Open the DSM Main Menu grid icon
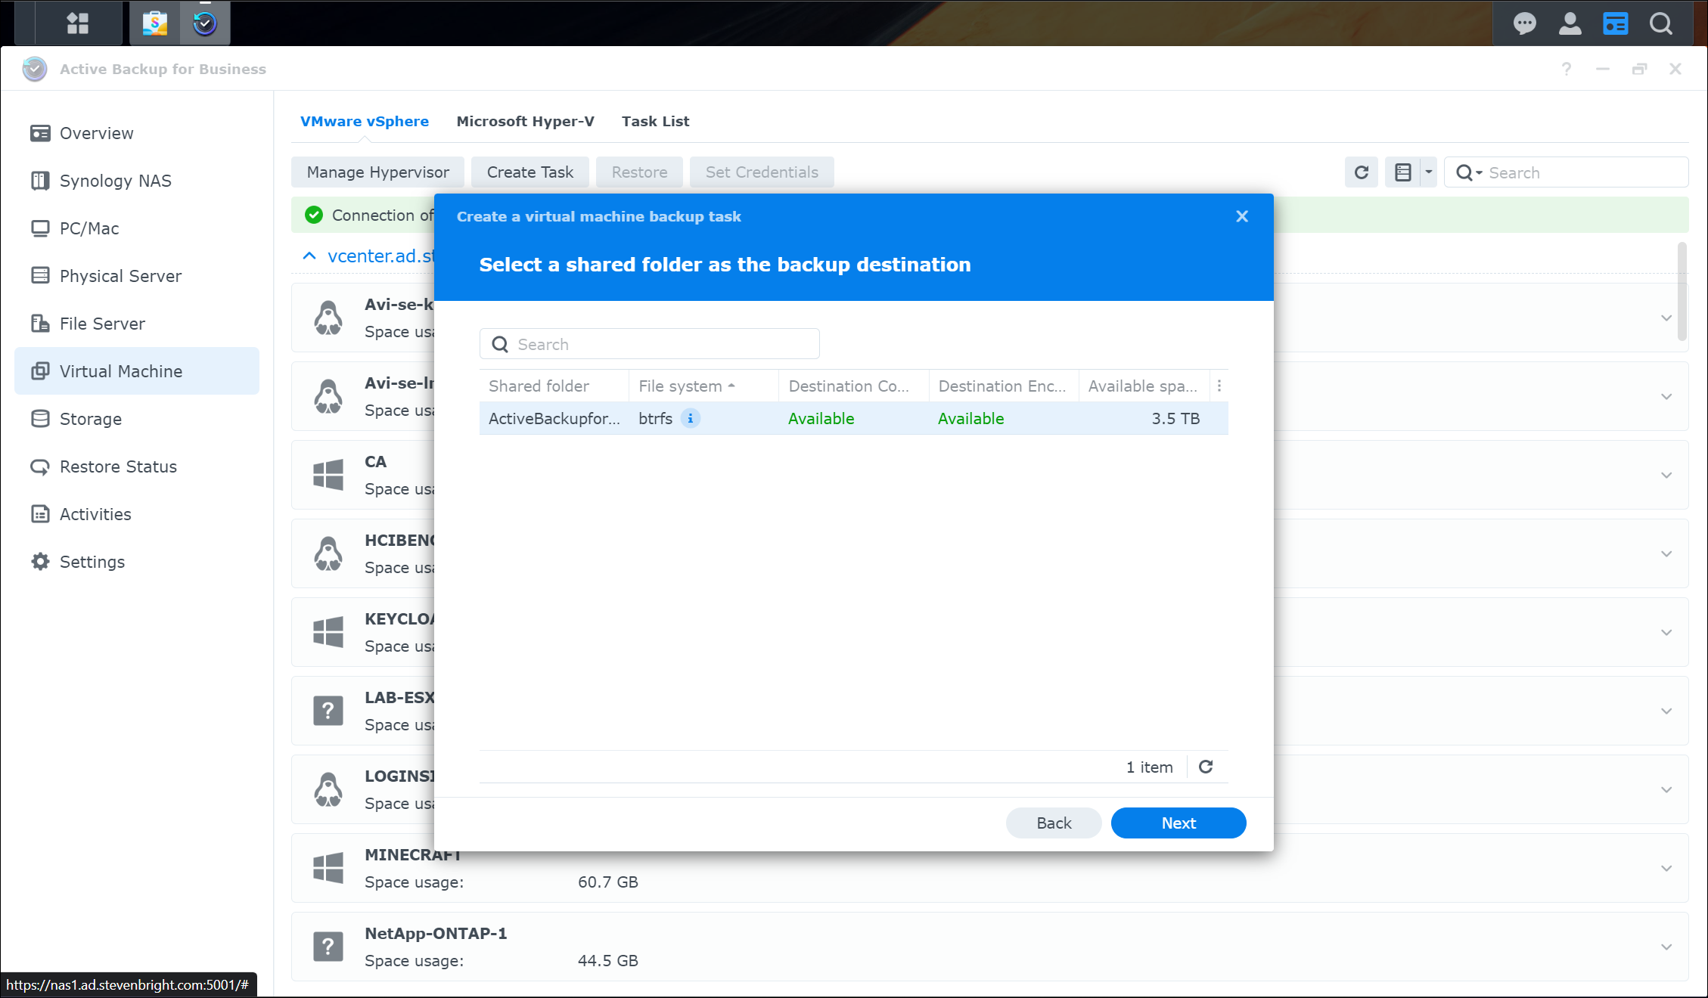1708x998 pixels. pyautogui.click(x=78, y=23)
